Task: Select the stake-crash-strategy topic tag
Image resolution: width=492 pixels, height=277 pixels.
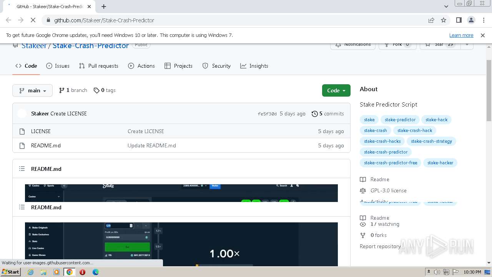Action: coord(431,141)
